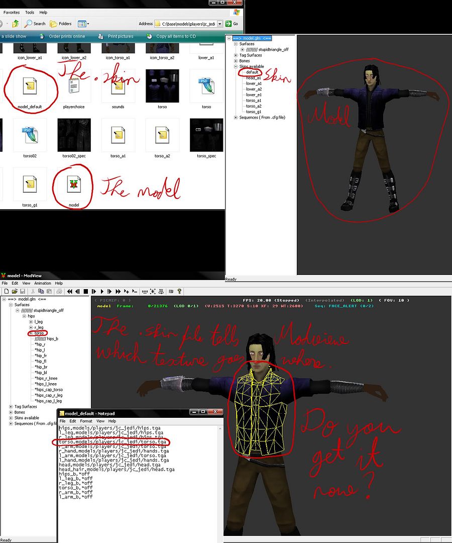Viewport: 452px width, 543px height.
Task: Open the Address bar dropdown arrow
Action: pyautogui.click(x=219, y=24)
